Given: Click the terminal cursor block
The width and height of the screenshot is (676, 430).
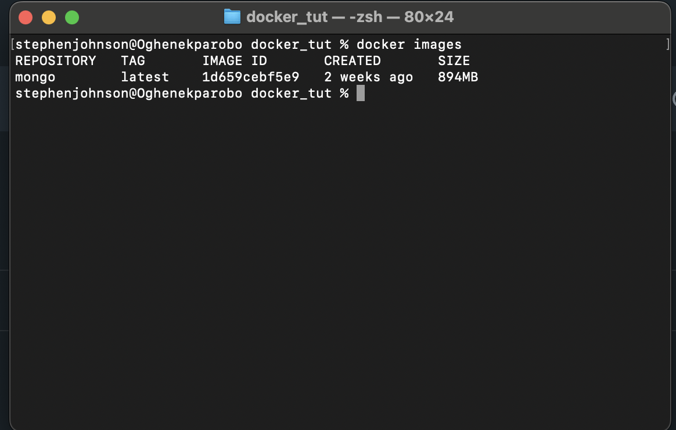Looking at the screenshot, I should (361, 93).
